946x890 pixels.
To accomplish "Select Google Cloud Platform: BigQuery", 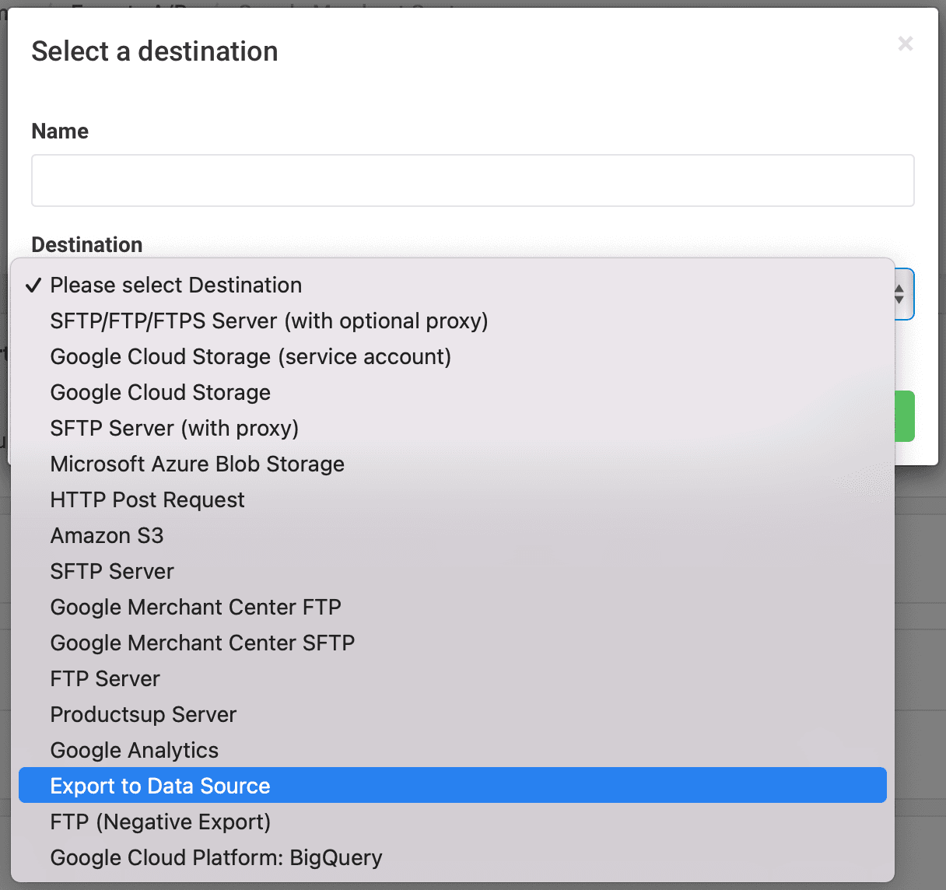I will pyautogui.click(x=216, y=858).
